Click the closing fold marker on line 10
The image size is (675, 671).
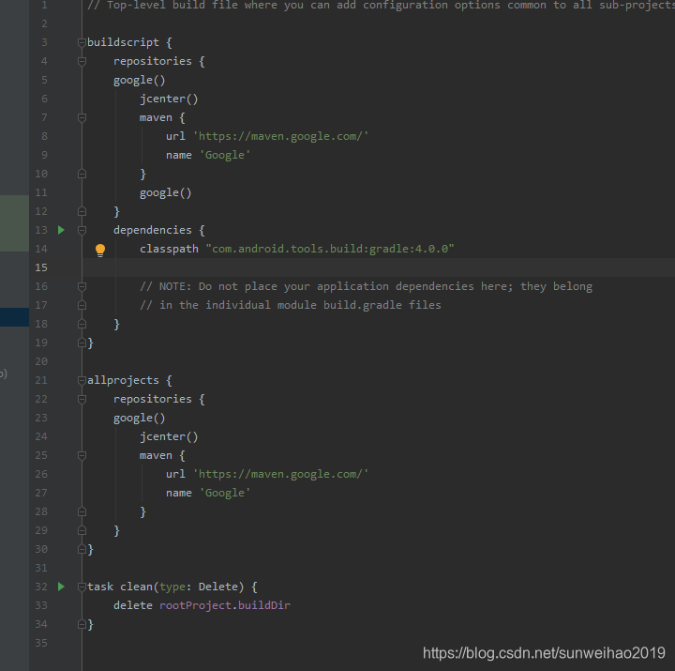82,174
